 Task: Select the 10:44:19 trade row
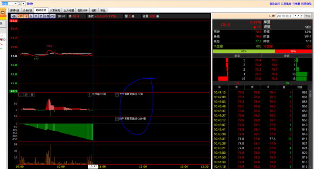[x=260, y=166]
